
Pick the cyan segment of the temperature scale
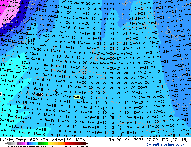(36, 143)
